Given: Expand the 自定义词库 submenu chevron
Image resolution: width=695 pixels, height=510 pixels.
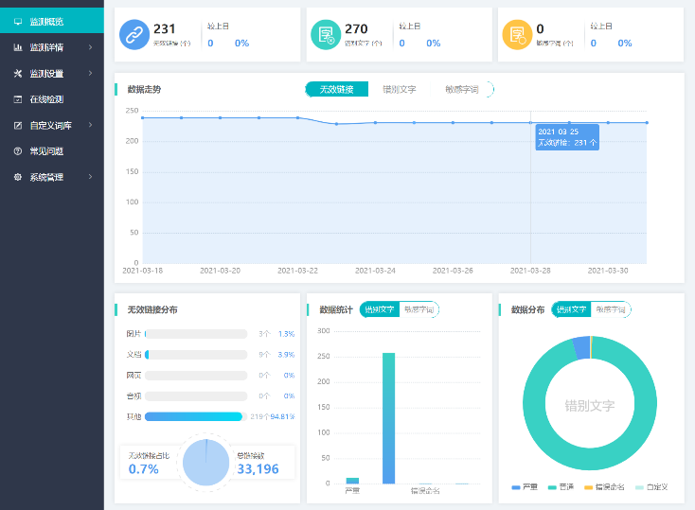Looking at the screenshot, I should point(90,125).
